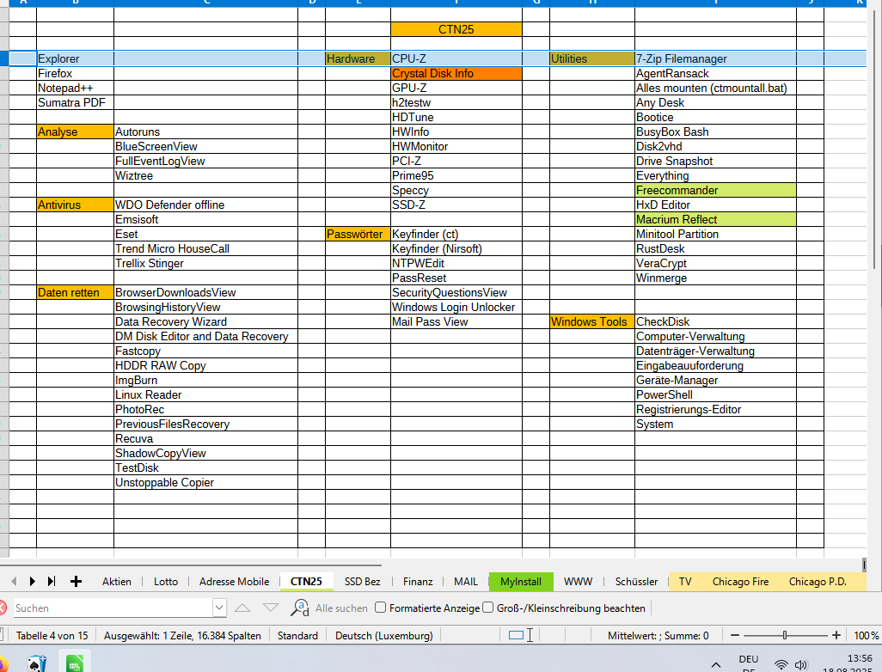882x672 pixels.
Task: Add a new sheet with plus icon
Action: [x=76, y=581]
